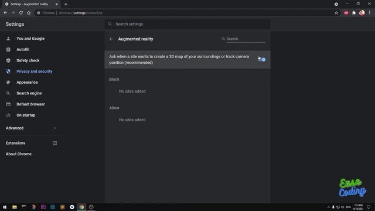Go to the browser home page
375x211 pixels.
[29, 13]
